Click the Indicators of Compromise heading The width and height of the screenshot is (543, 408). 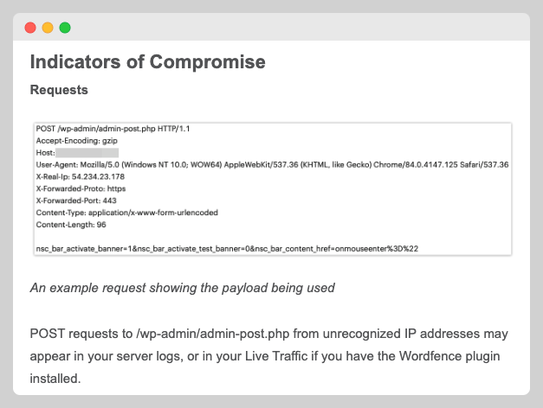[x=147, y=62]
